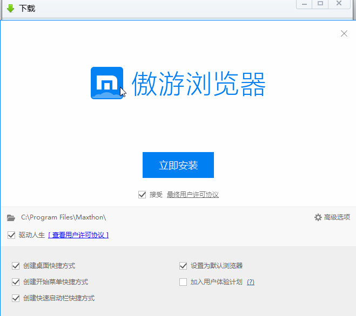
Task: Maximize the 下载 window
Action: click(320, 4)
